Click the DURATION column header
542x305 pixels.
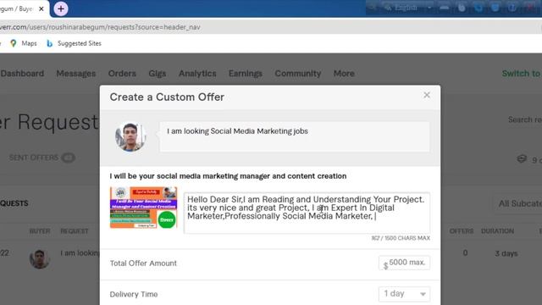coord(497,231)
